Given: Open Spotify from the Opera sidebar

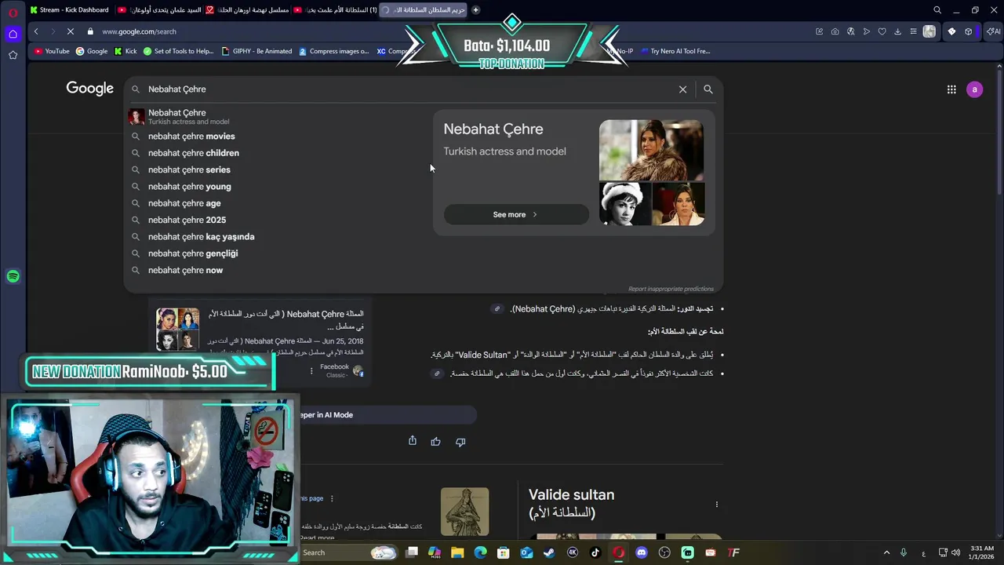Looking at the screenshot, I should point(13,276).
